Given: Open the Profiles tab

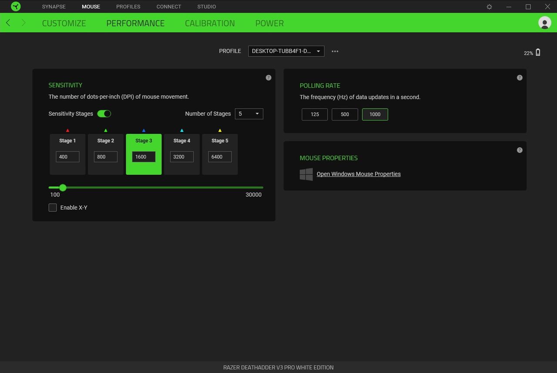Looking at the screenshot, I should (x=128, y=7).
